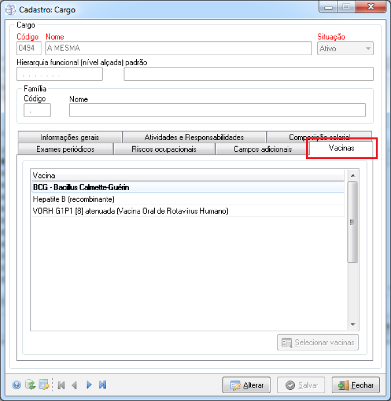The height and width of the screenshot is (401, 391).
Task: Switch to the Exames periódicos tab
Action: click(x=65, y=149)
